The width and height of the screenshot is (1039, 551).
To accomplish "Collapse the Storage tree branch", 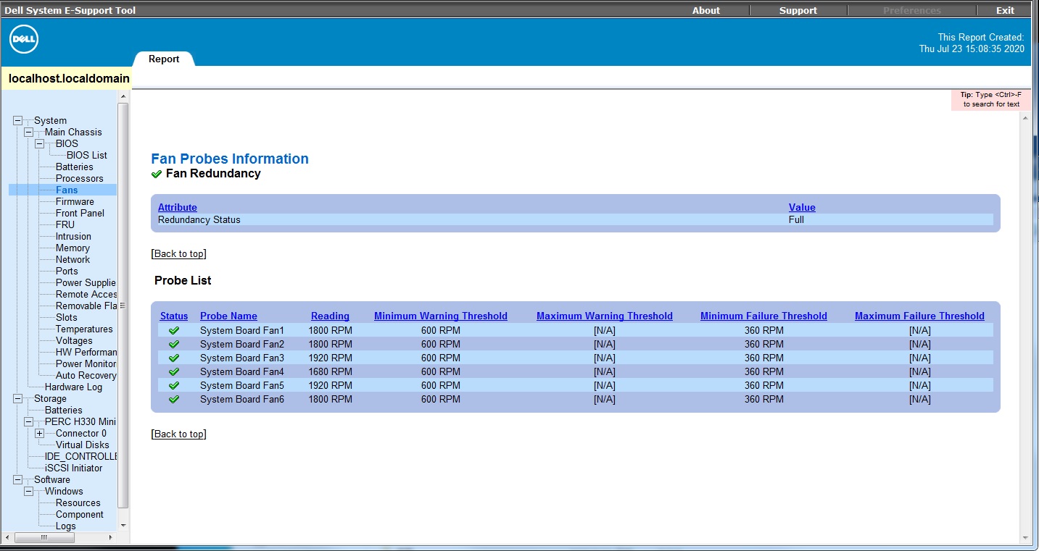I will pos(18,398).
